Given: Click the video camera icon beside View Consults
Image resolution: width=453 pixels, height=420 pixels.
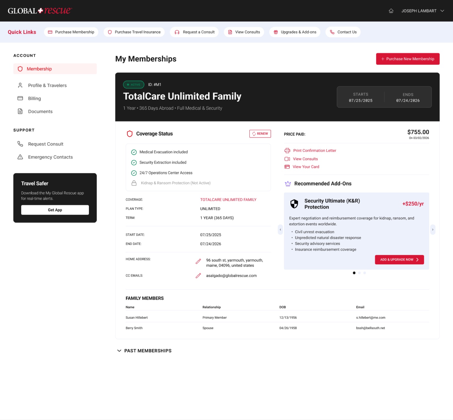Looking at the screenshot, I should point(287,159).
